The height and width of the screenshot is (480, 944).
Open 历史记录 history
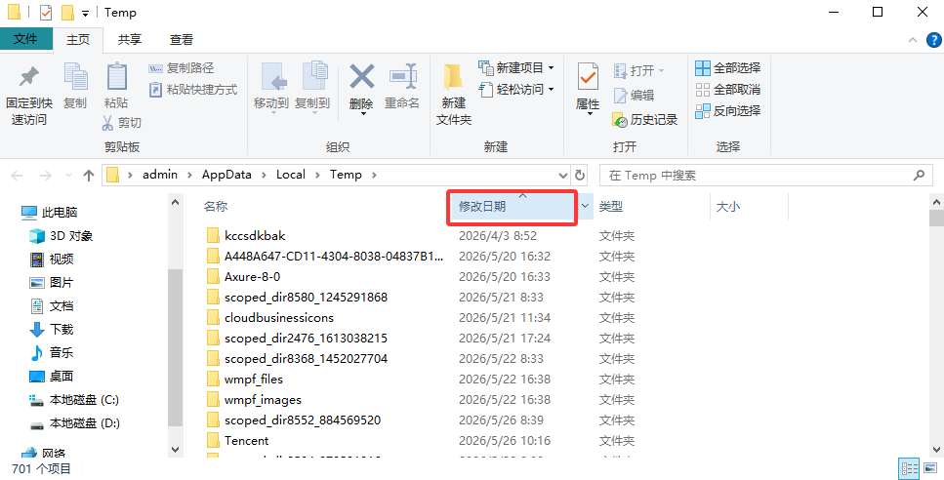tap(645, 120)
